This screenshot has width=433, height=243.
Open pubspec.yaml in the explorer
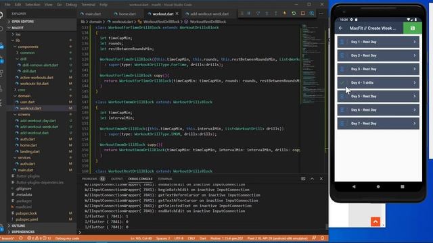coord(27,219)
